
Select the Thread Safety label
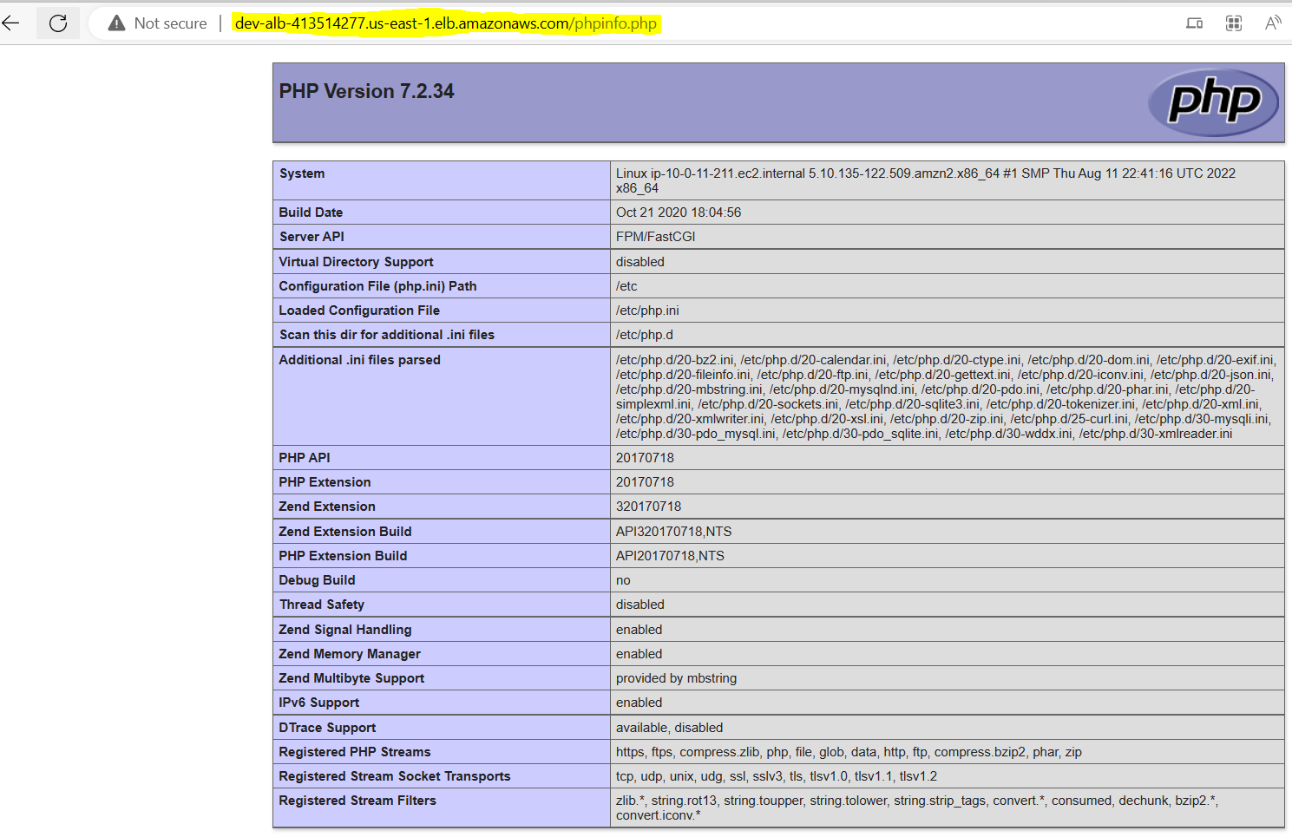(322, 605)
